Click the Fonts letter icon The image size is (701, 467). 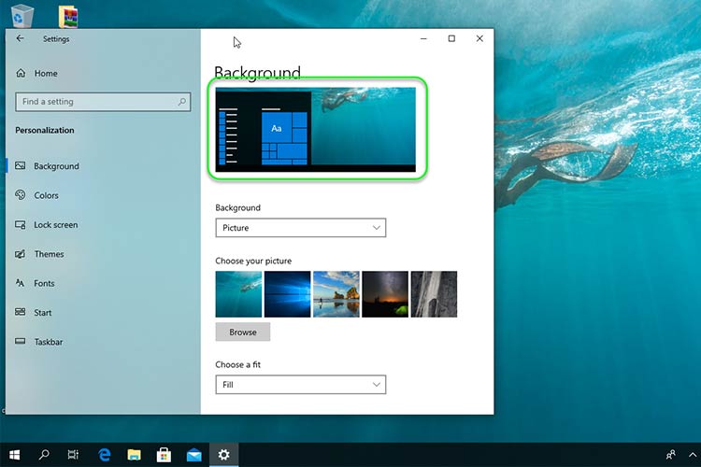click(21, 283)
